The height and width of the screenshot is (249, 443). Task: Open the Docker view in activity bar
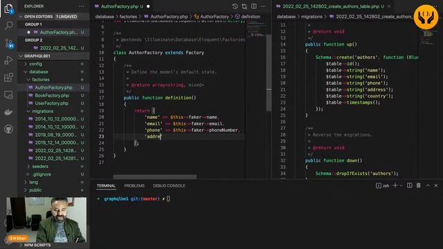(x=9, y=112)
